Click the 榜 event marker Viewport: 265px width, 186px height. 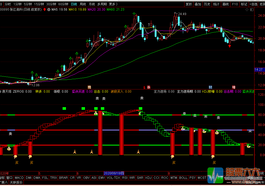pyautogui.click(x=89, y=87)
